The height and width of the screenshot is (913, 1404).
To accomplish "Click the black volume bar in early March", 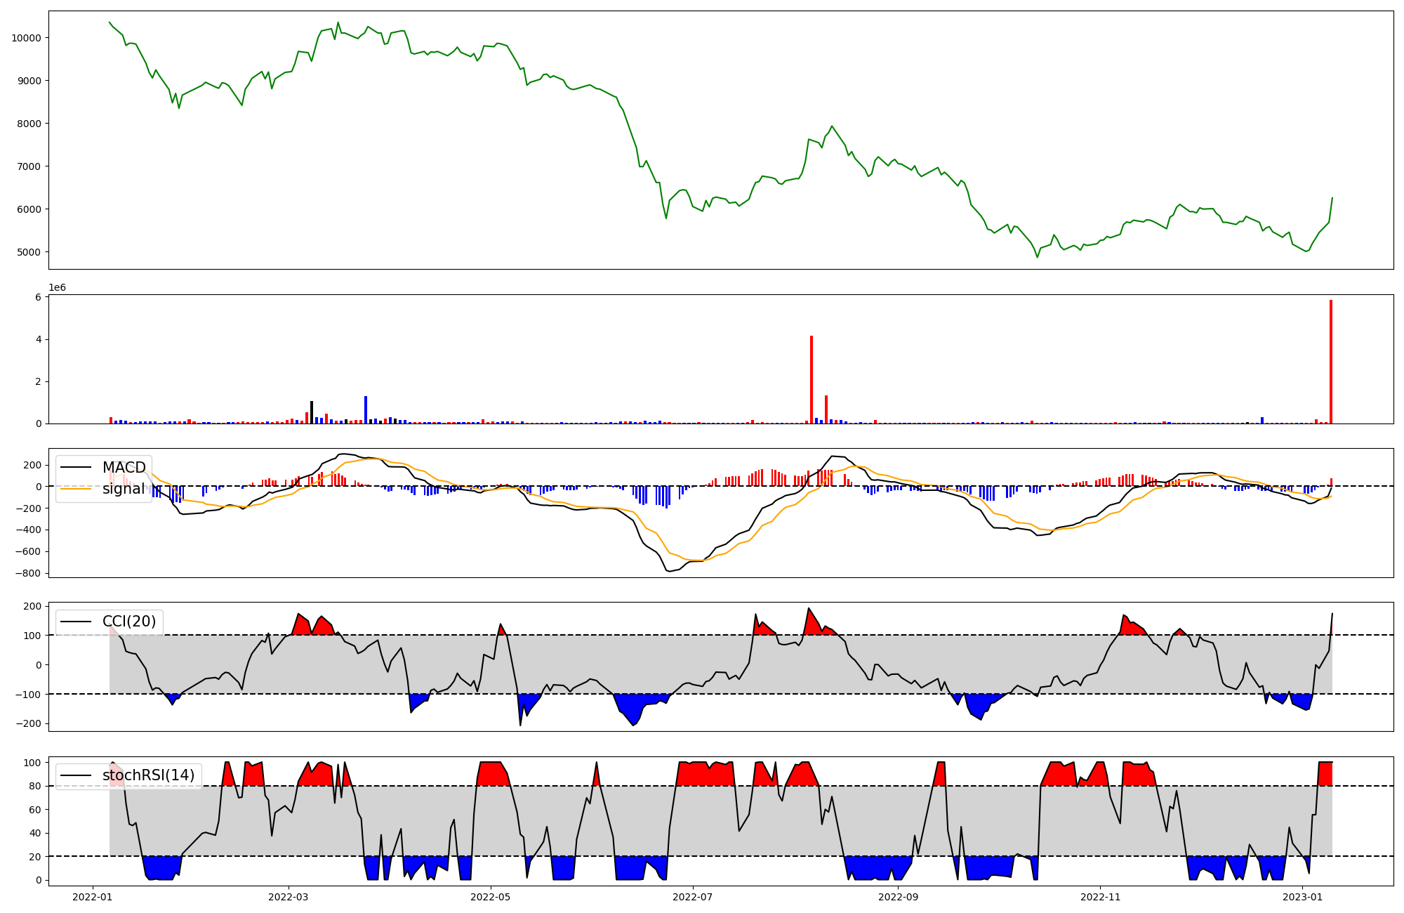I will coord(312,412).
